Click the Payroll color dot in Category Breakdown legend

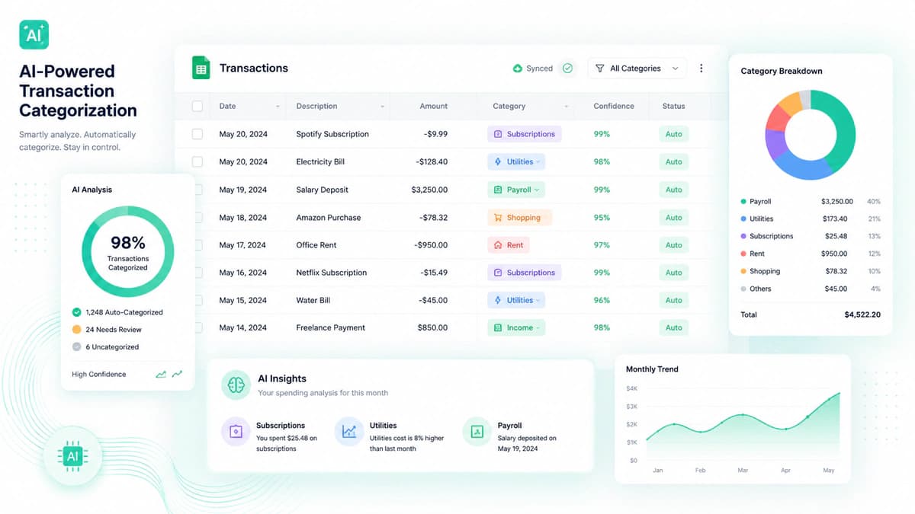point(743,202)
